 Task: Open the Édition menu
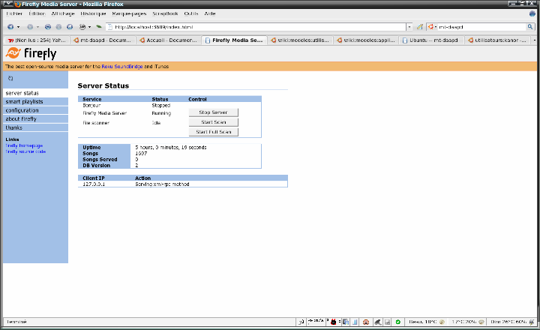point(37,13)
